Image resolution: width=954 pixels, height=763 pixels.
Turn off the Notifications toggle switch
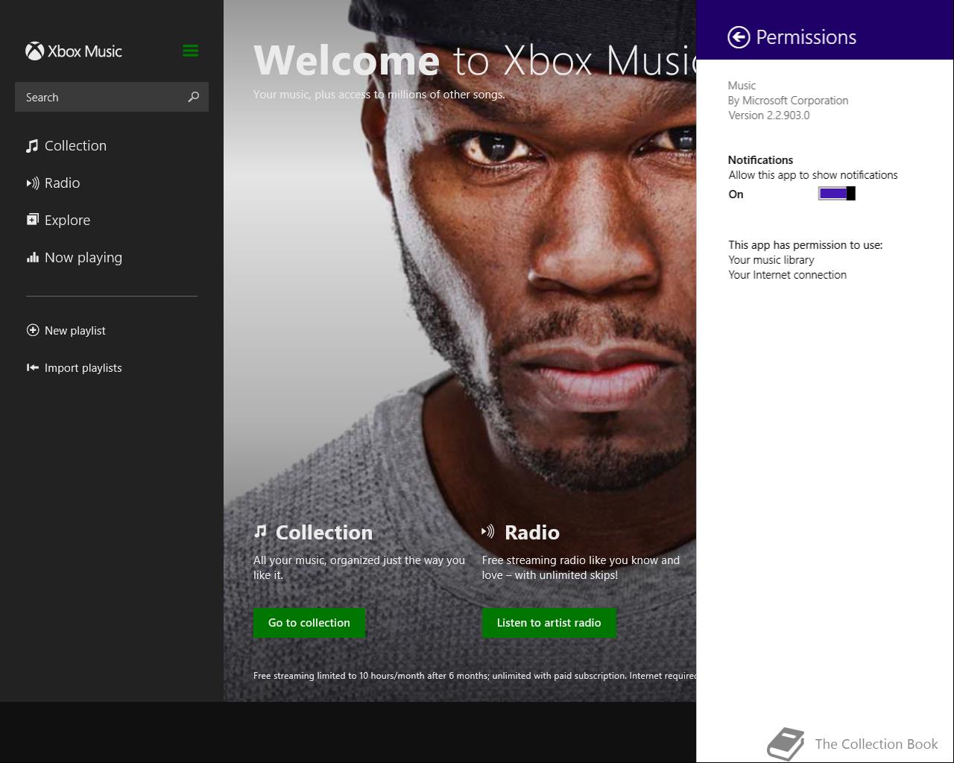[836, 194]
